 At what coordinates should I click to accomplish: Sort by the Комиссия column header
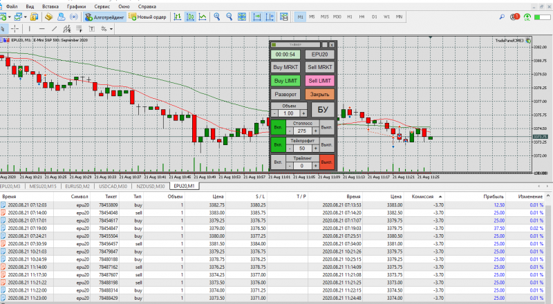424,196
